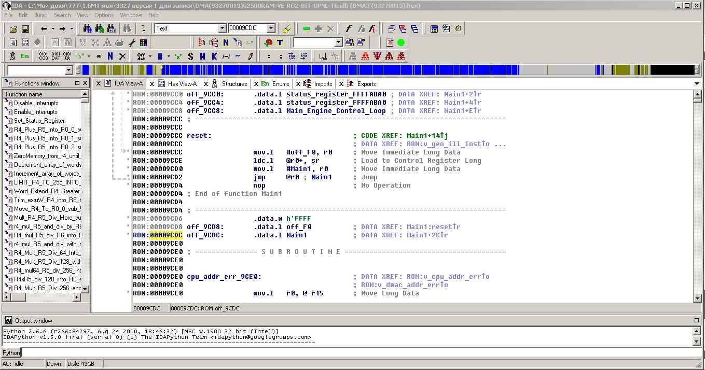Click the back arrow navigation button
Viewport: 705px width, 370px height.
pos(44,29)
